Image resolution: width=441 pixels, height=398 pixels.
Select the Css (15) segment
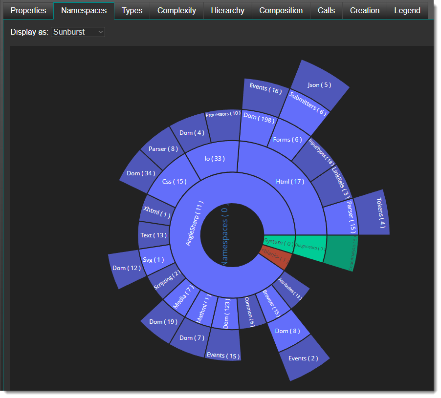pos(174,182)
